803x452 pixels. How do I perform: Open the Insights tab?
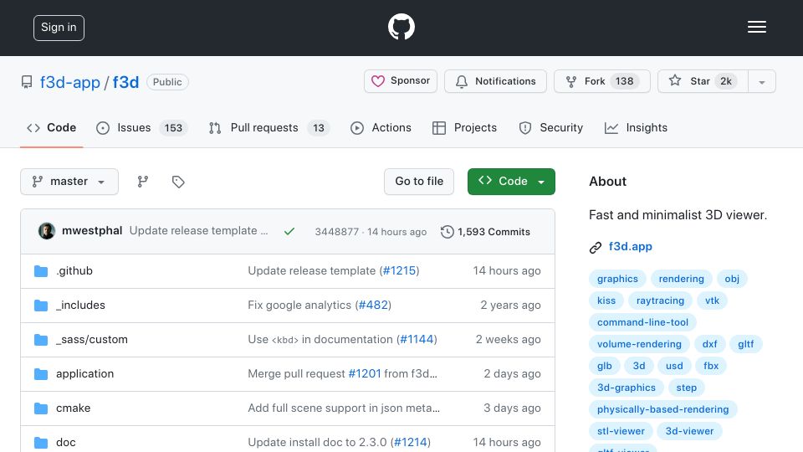point(636,127)
